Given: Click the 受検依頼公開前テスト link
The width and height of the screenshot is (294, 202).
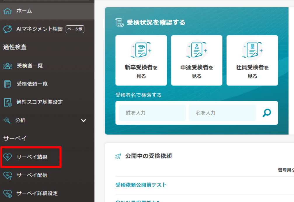Looking at the screenshot, I should click(141, 185).
